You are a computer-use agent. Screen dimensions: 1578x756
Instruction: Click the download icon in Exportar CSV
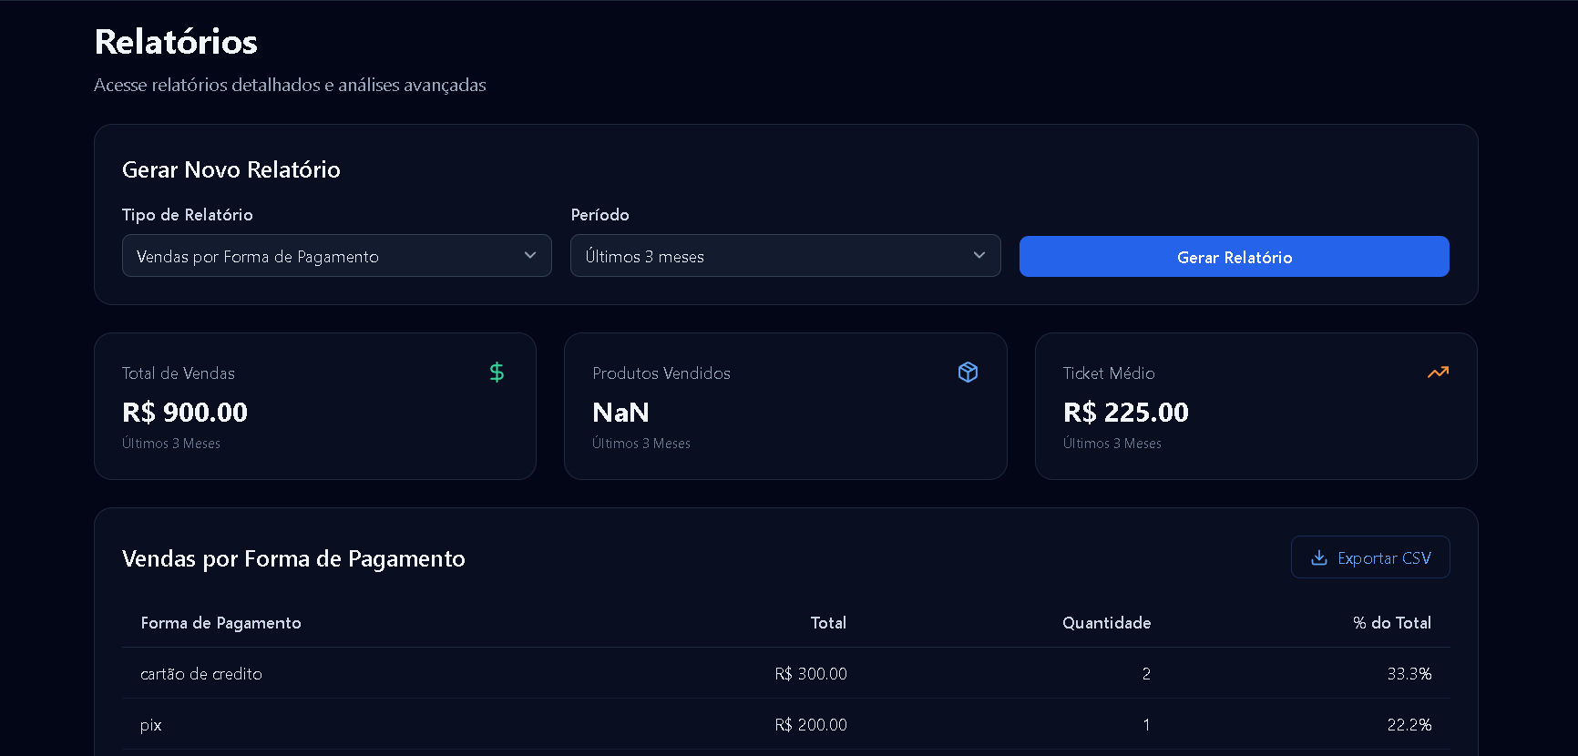pos(1318,557)
